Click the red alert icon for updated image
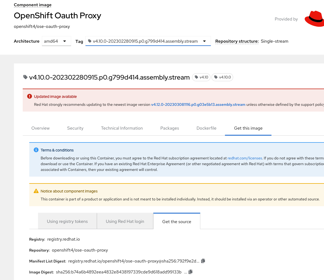Screen dimensions: 324x280 [x=29, y=96]
